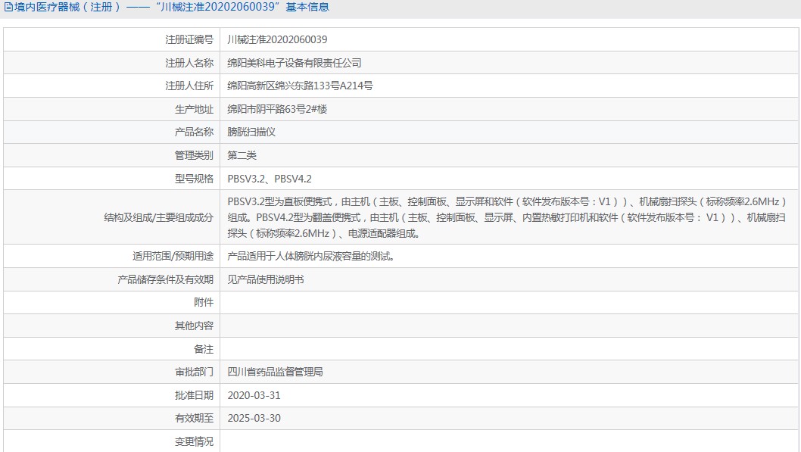Click the 结构及组成/主要组成成分 label
Image resolution: width=801 pixels, height=452 pixels.
tap(159, 217)
